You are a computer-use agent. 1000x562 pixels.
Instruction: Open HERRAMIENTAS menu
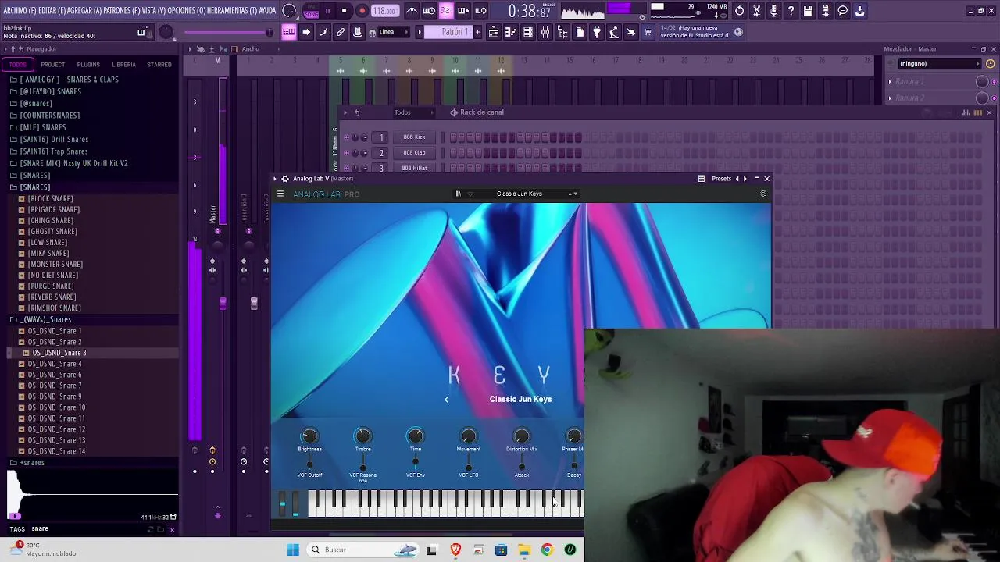(231, 11)
